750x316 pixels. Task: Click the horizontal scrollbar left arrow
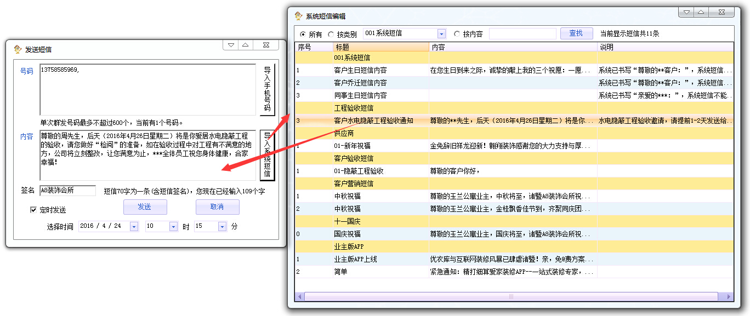point(299,296)
